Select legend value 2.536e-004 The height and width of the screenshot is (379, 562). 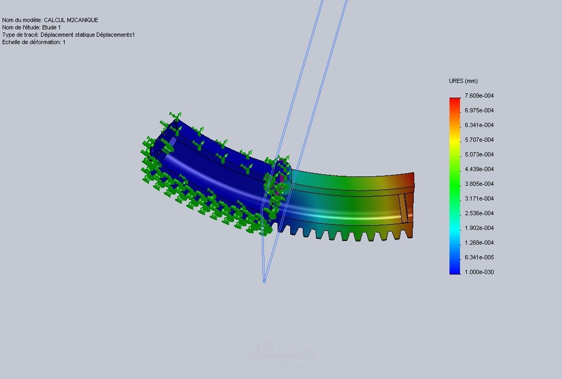479,213
